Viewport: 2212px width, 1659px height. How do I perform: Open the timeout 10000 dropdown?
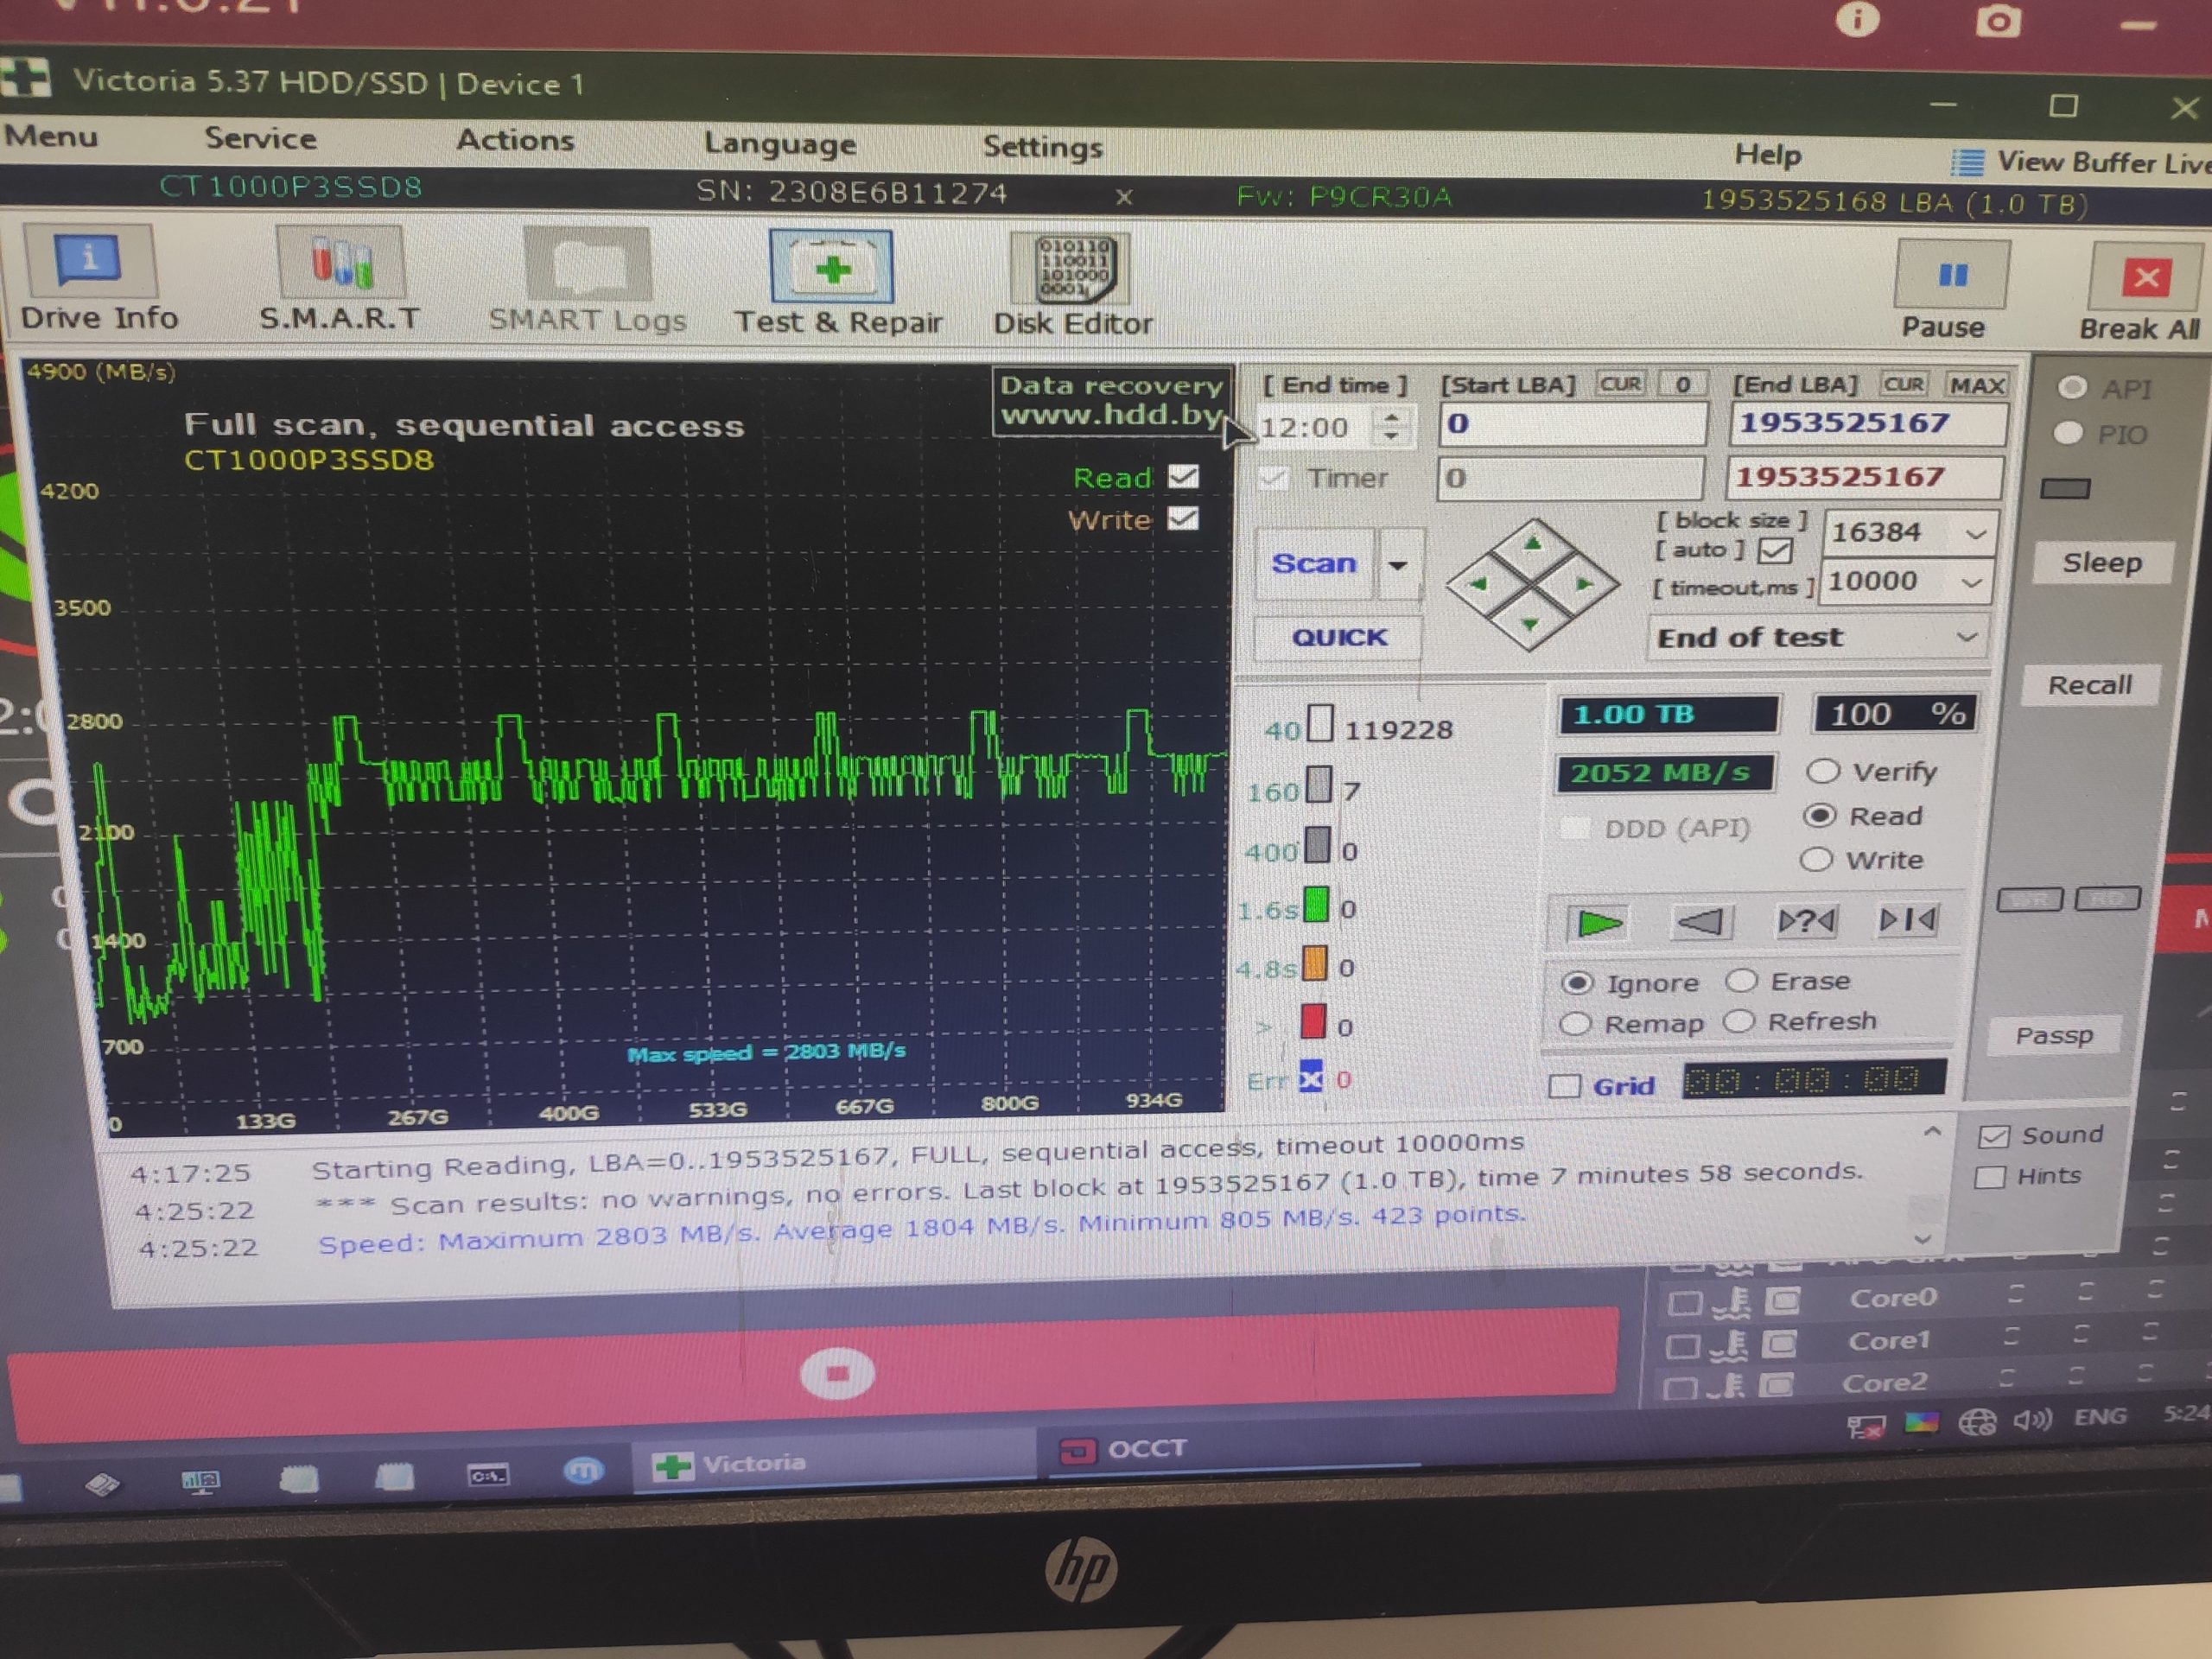tap(1971, 582)
